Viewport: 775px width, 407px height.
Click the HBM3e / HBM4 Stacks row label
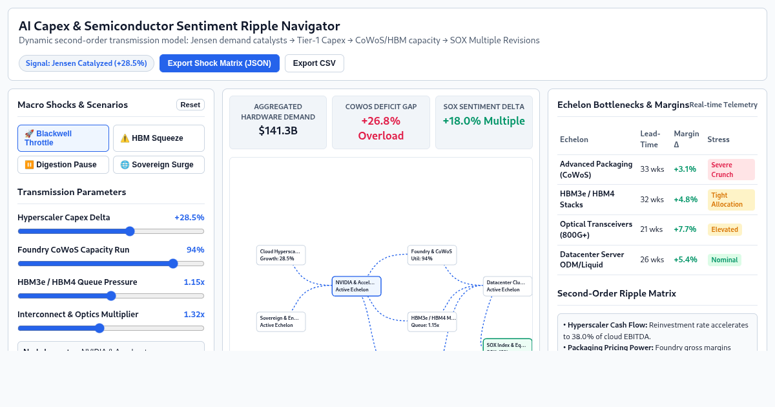pos(587,200)
